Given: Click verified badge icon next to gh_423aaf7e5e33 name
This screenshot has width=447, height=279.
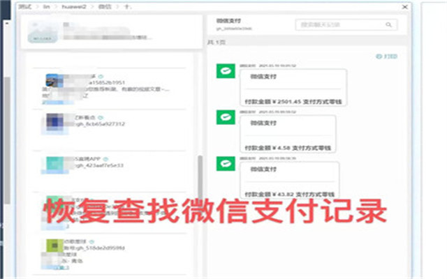Looking at the screenshot, I should point(105,159).
